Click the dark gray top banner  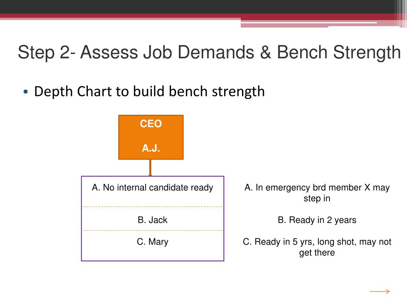(x=197, y=7)
